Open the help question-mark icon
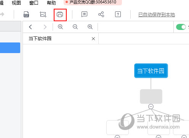Image resolution: width=189 pixels, height=138 pixels. click(x=118, y=14)
